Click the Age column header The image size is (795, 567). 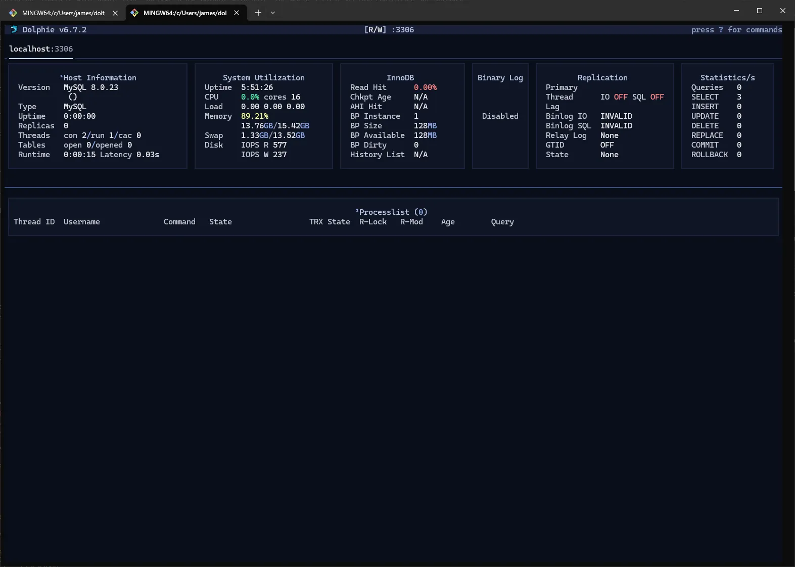pos(448,222)
